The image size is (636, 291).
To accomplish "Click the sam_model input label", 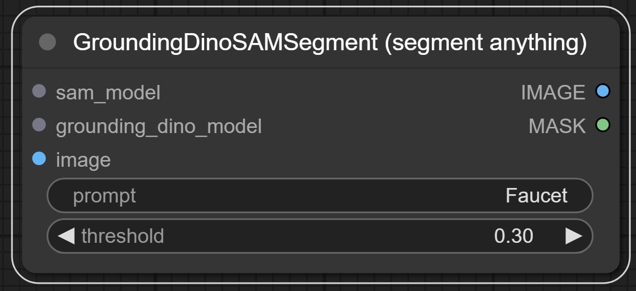I will 108,93.
